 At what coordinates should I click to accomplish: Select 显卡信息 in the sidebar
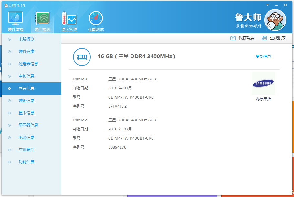click(x=32, y=113)
